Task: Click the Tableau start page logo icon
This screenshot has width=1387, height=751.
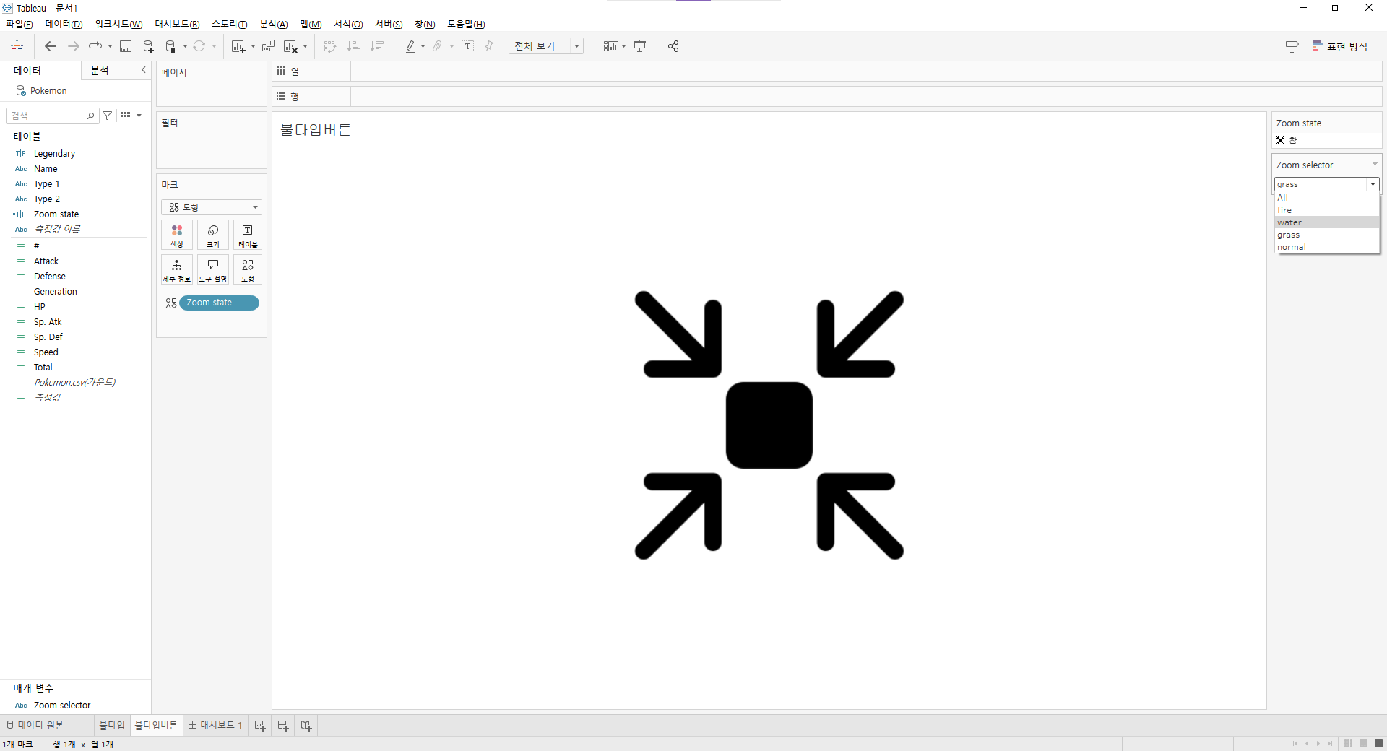Action: tap(17, 46)
